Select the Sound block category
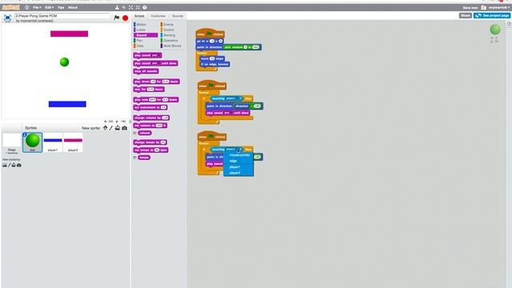512x288 pixels. click(146, 35)
